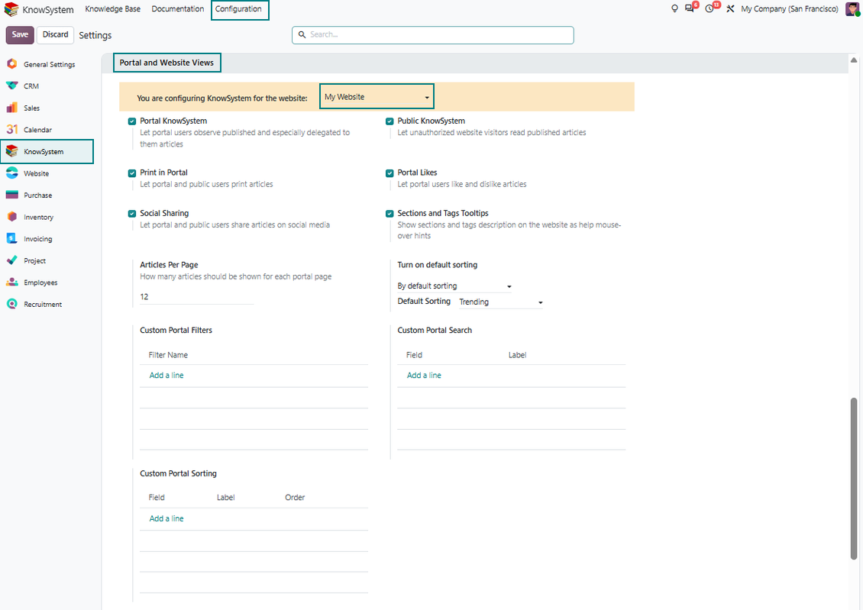This screenshot has width=863, height=610.
Task: Click Order header in Custom Portal Sorting
Action: [x=295, y=498]
